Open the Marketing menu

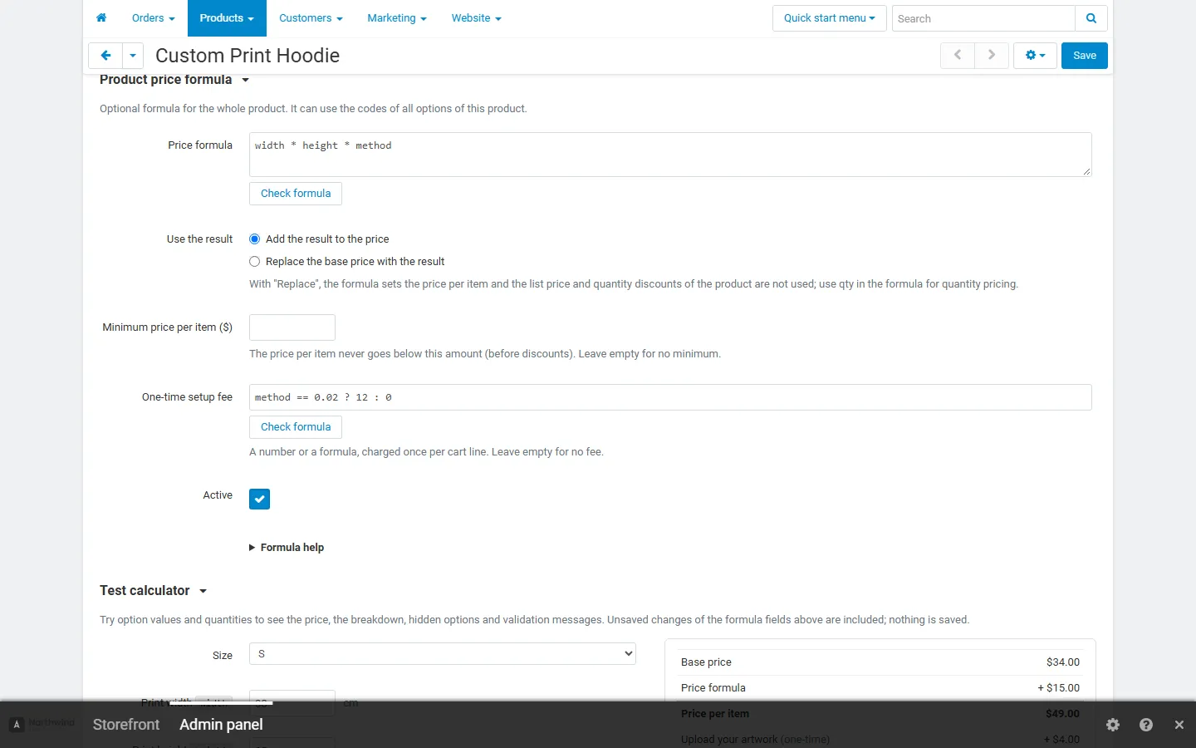397,18
